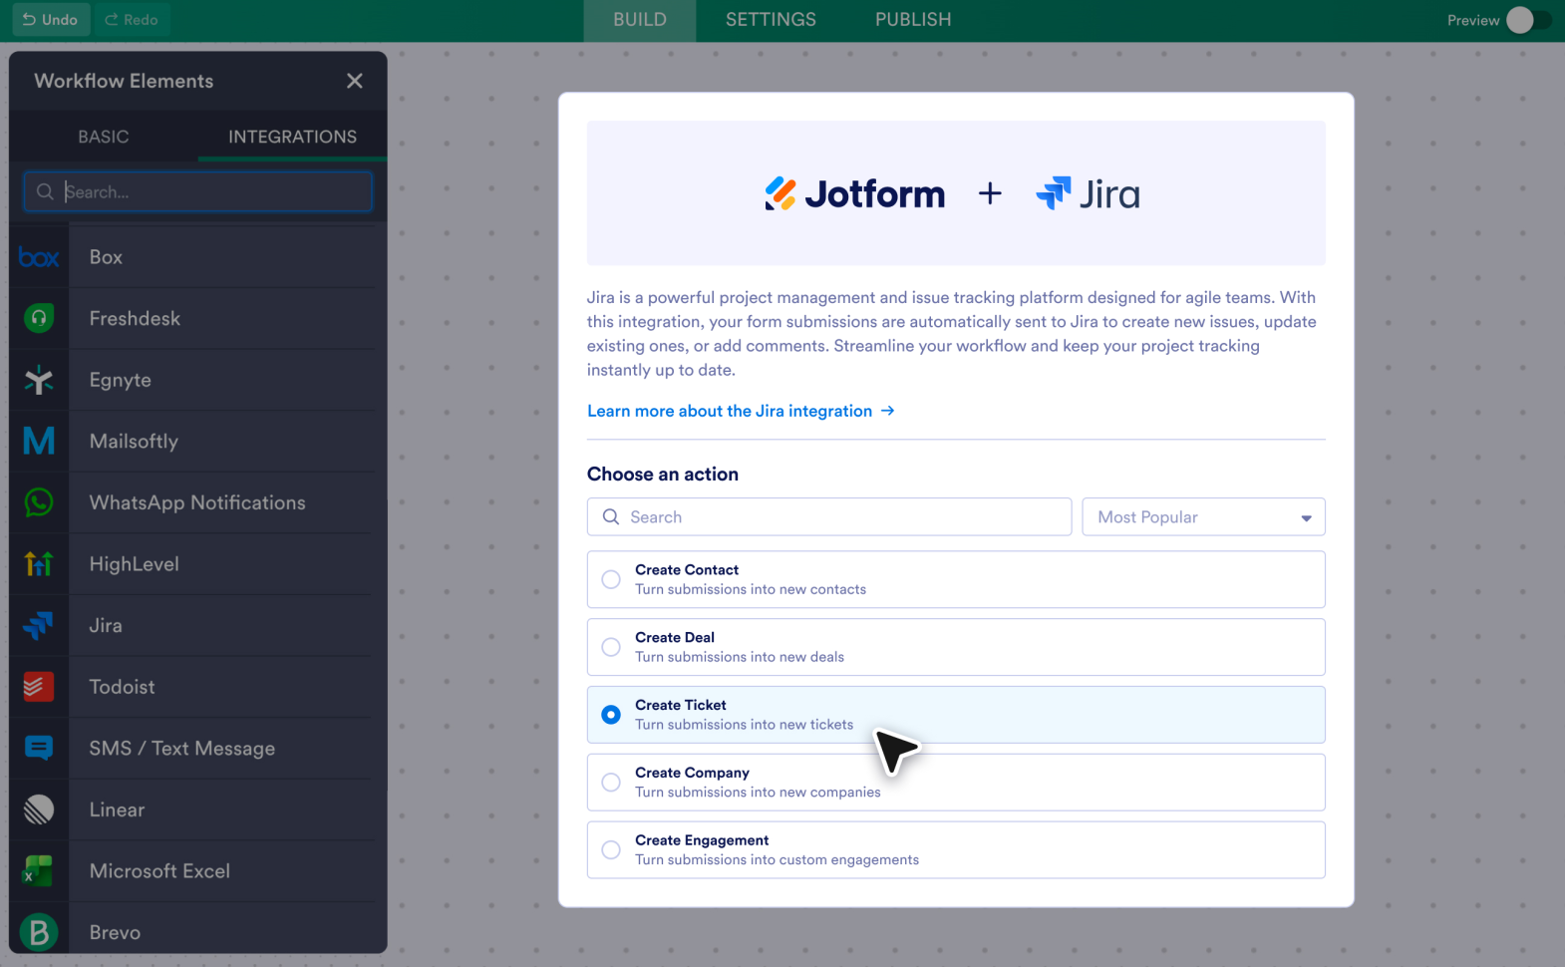Click the HighLevel arrows icon
The width and height of the screenshot is (1565, 967).
(x=39, y=564)
